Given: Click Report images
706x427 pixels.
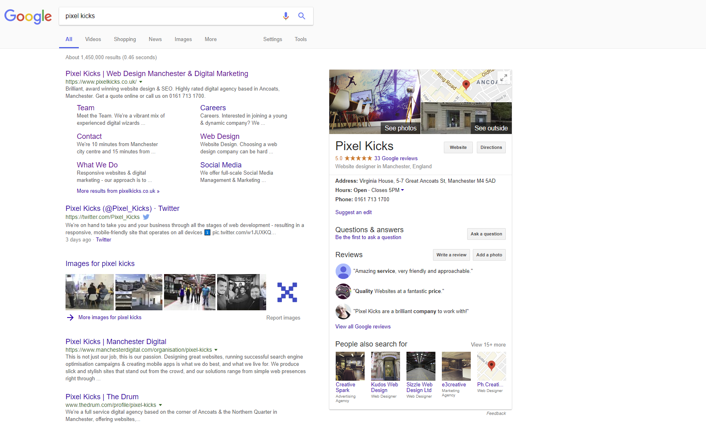Looking at the screenshot, I should click(283, 318).
